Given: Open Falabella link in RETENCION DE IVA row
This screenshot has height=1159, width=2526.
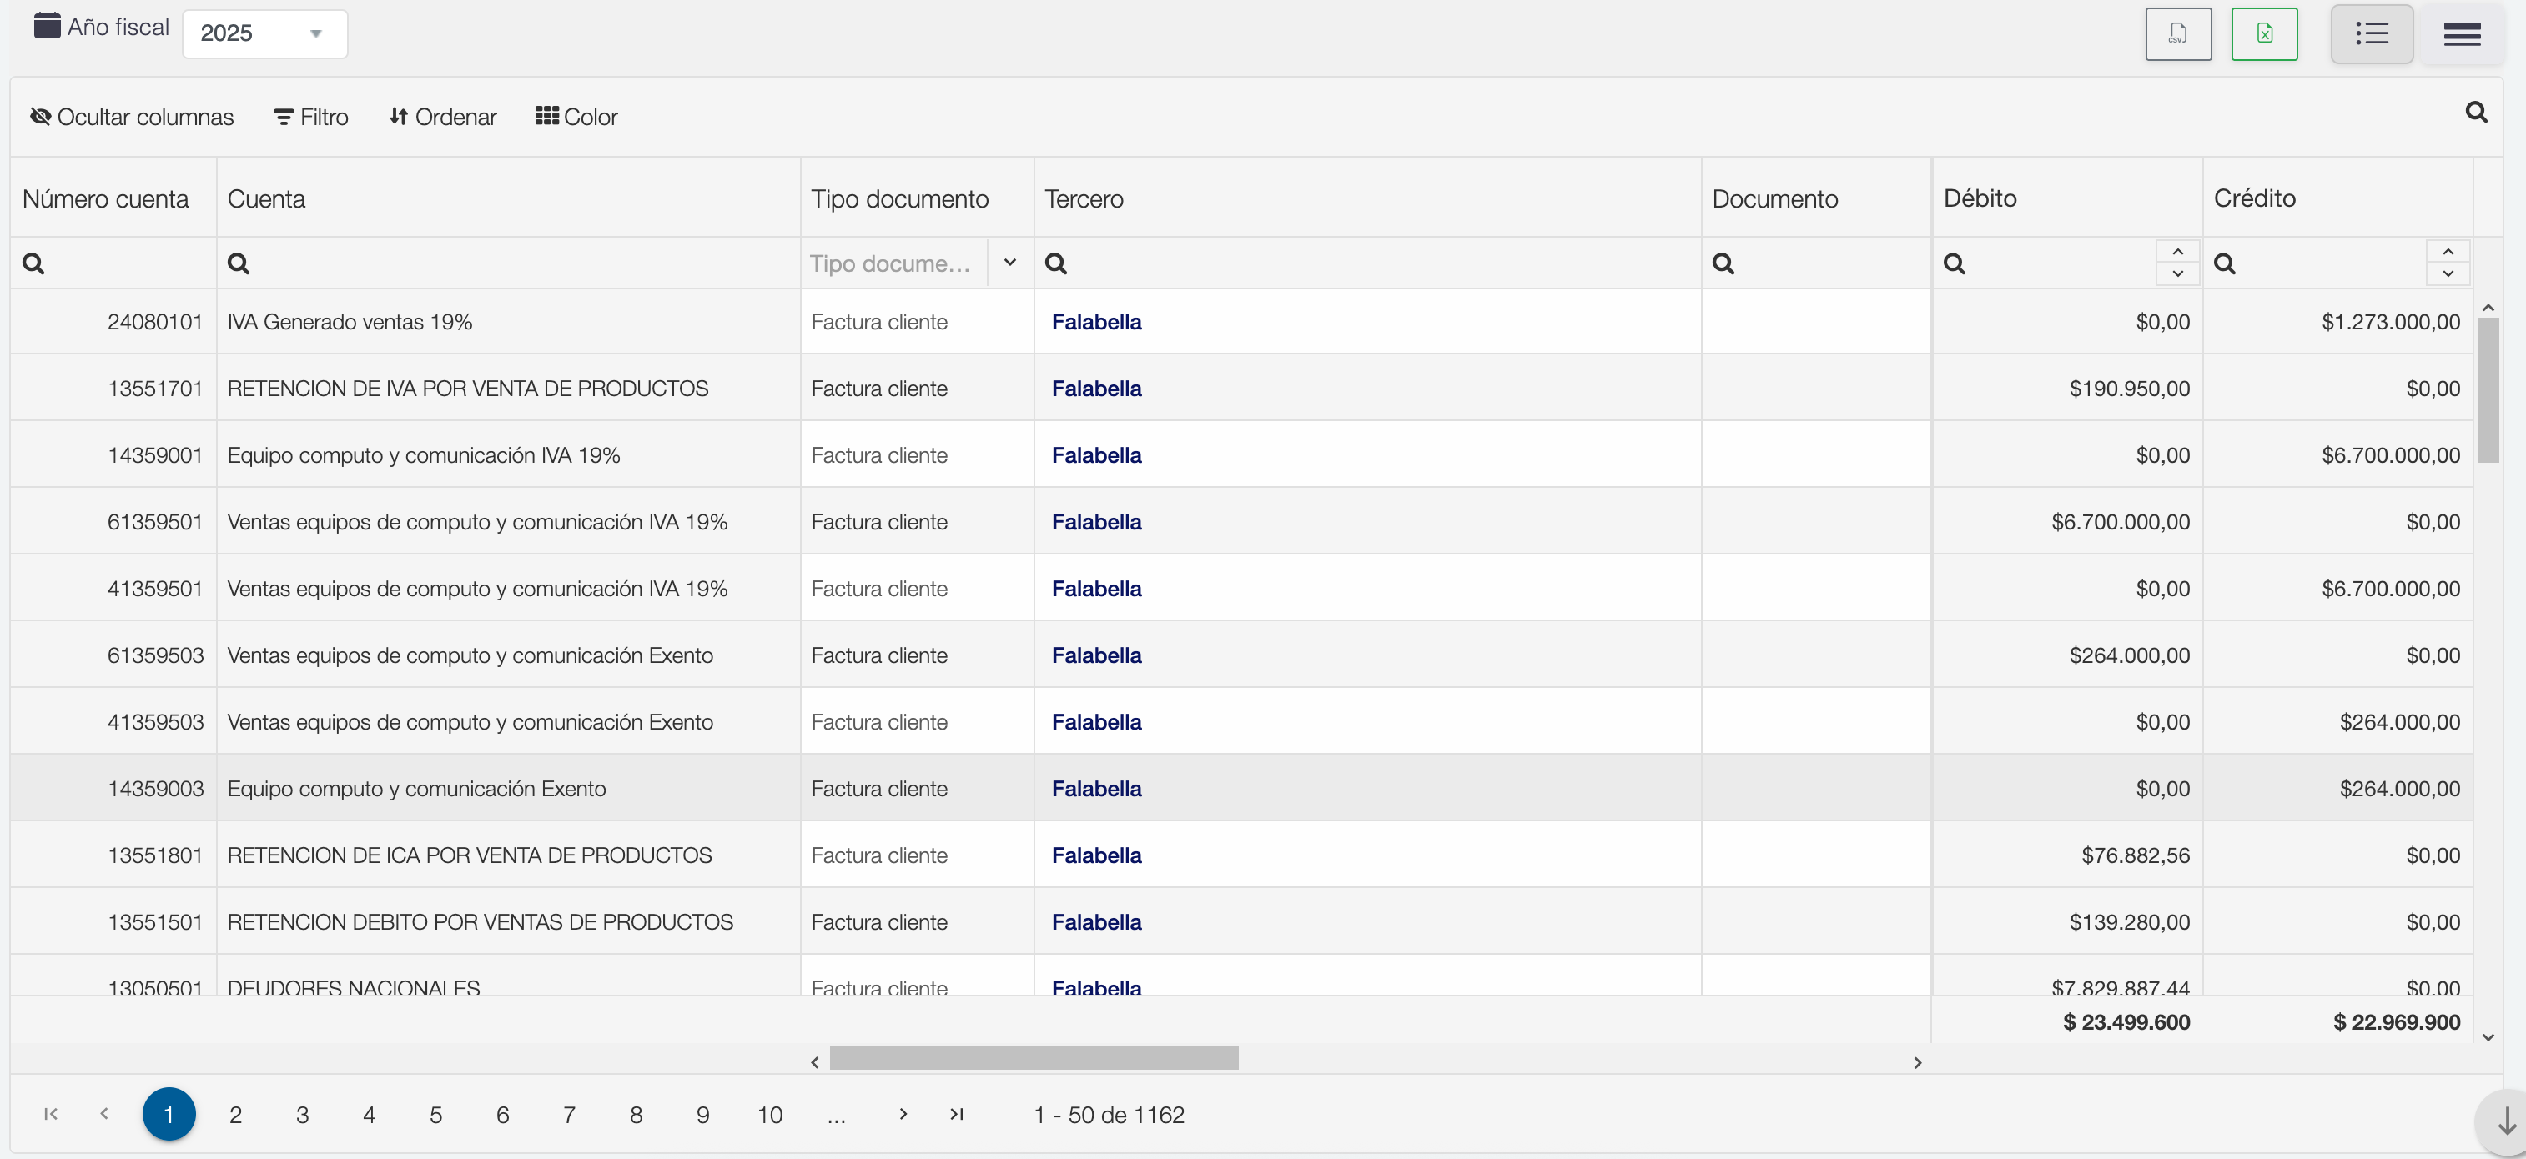Looking at the screenshot, I should [x=1096, y=388].
